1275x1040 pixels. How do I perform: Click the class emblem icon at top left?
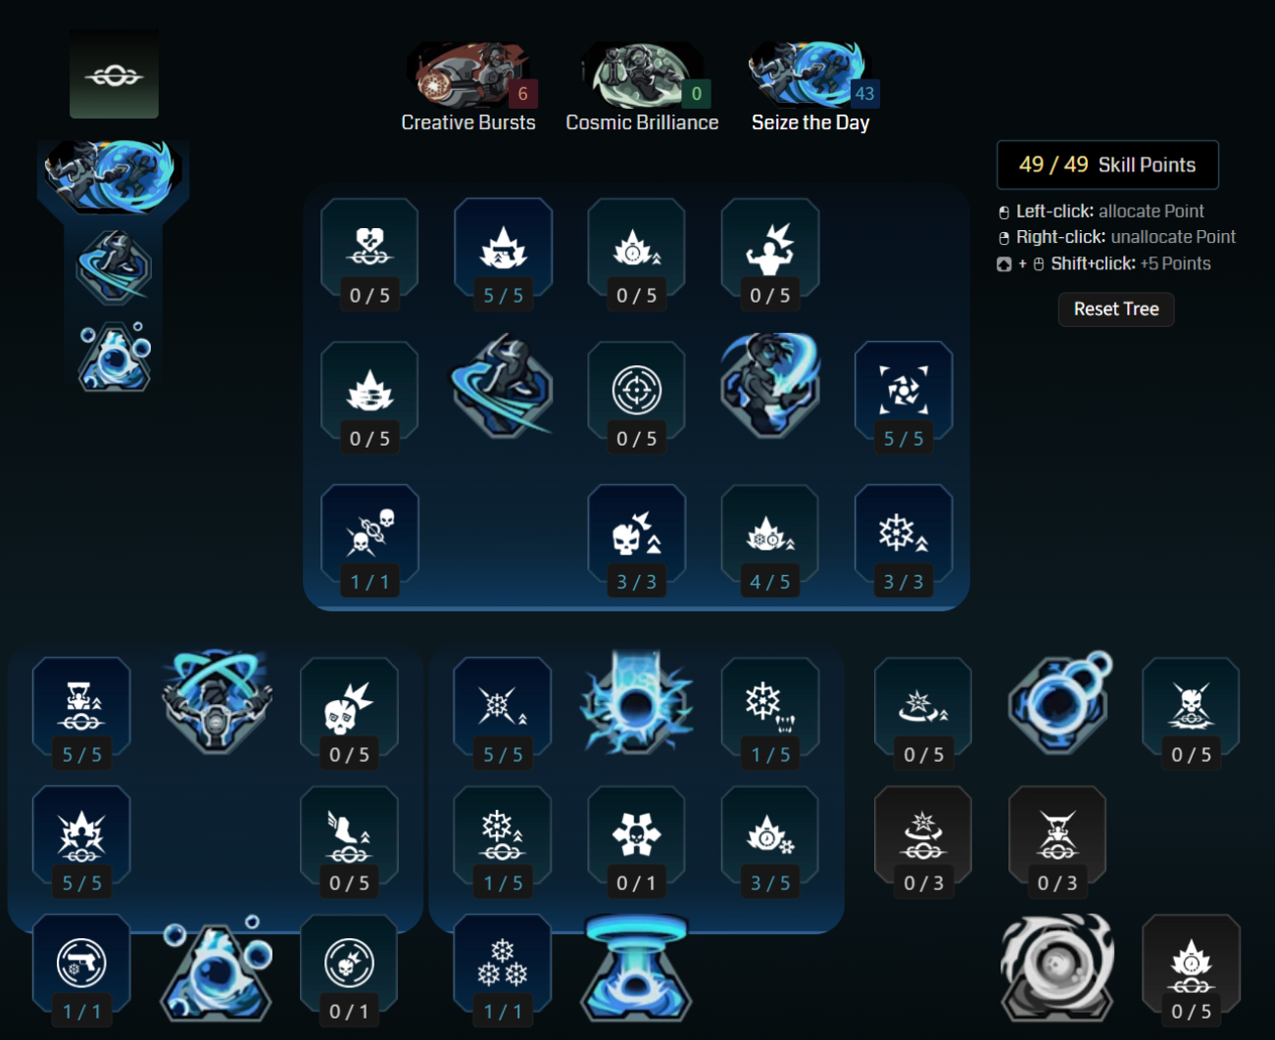[114, 74]
